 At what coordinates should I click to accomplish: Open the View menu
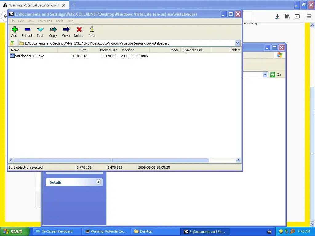tap(31, 21)
